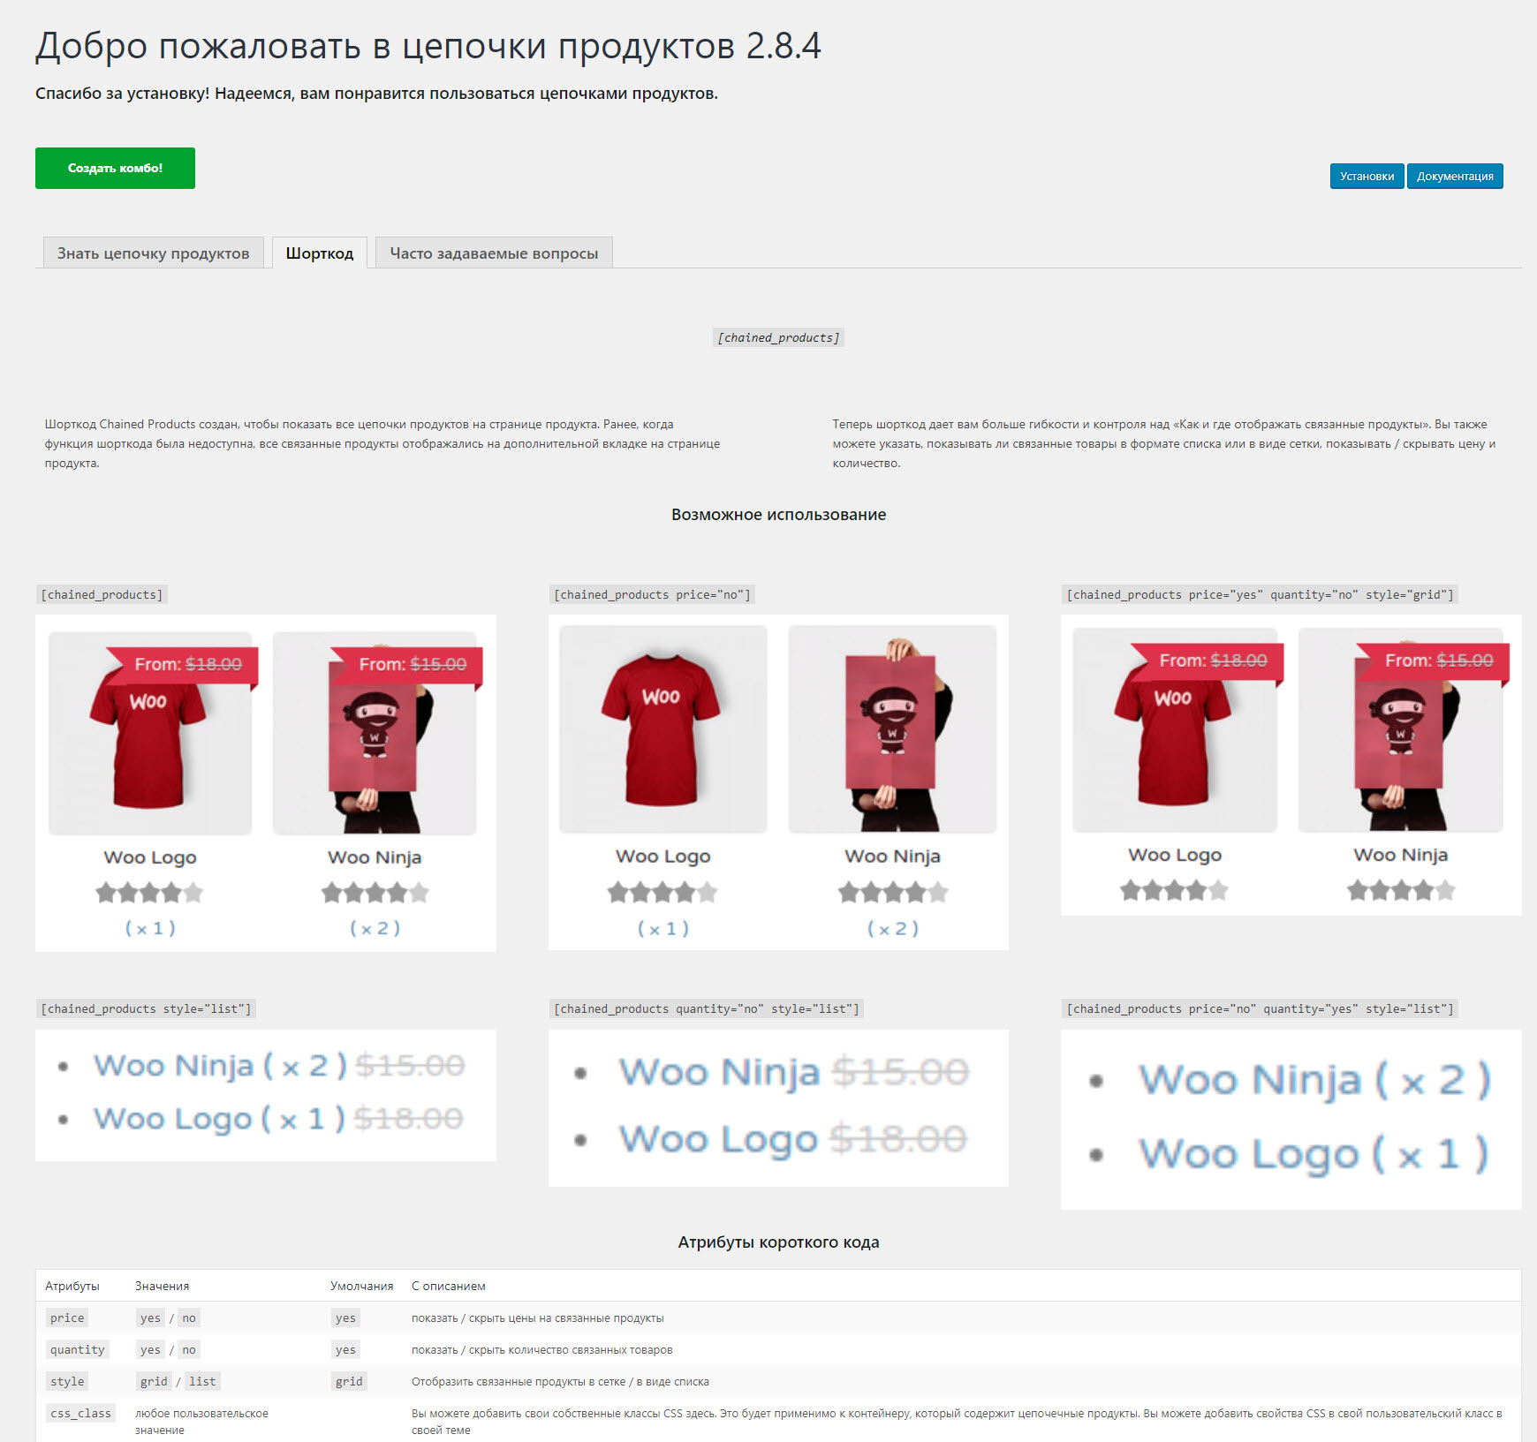
Task: Click the [chained_products style="list"] code label
Action: pos(146,1008)
